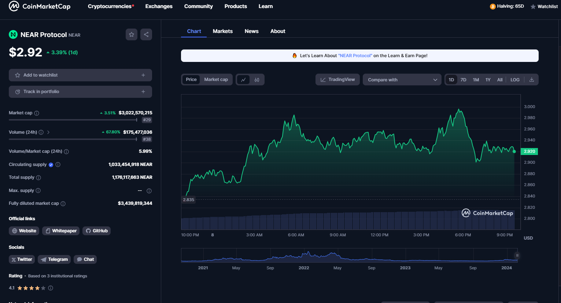
Task: Switch to candlestick chart icon
Action: (x=257, y=80)
